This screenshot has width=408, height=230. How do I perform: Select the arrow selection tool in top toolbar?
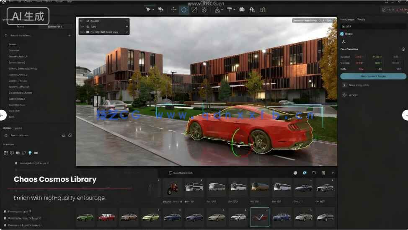(x=148, y=10)
